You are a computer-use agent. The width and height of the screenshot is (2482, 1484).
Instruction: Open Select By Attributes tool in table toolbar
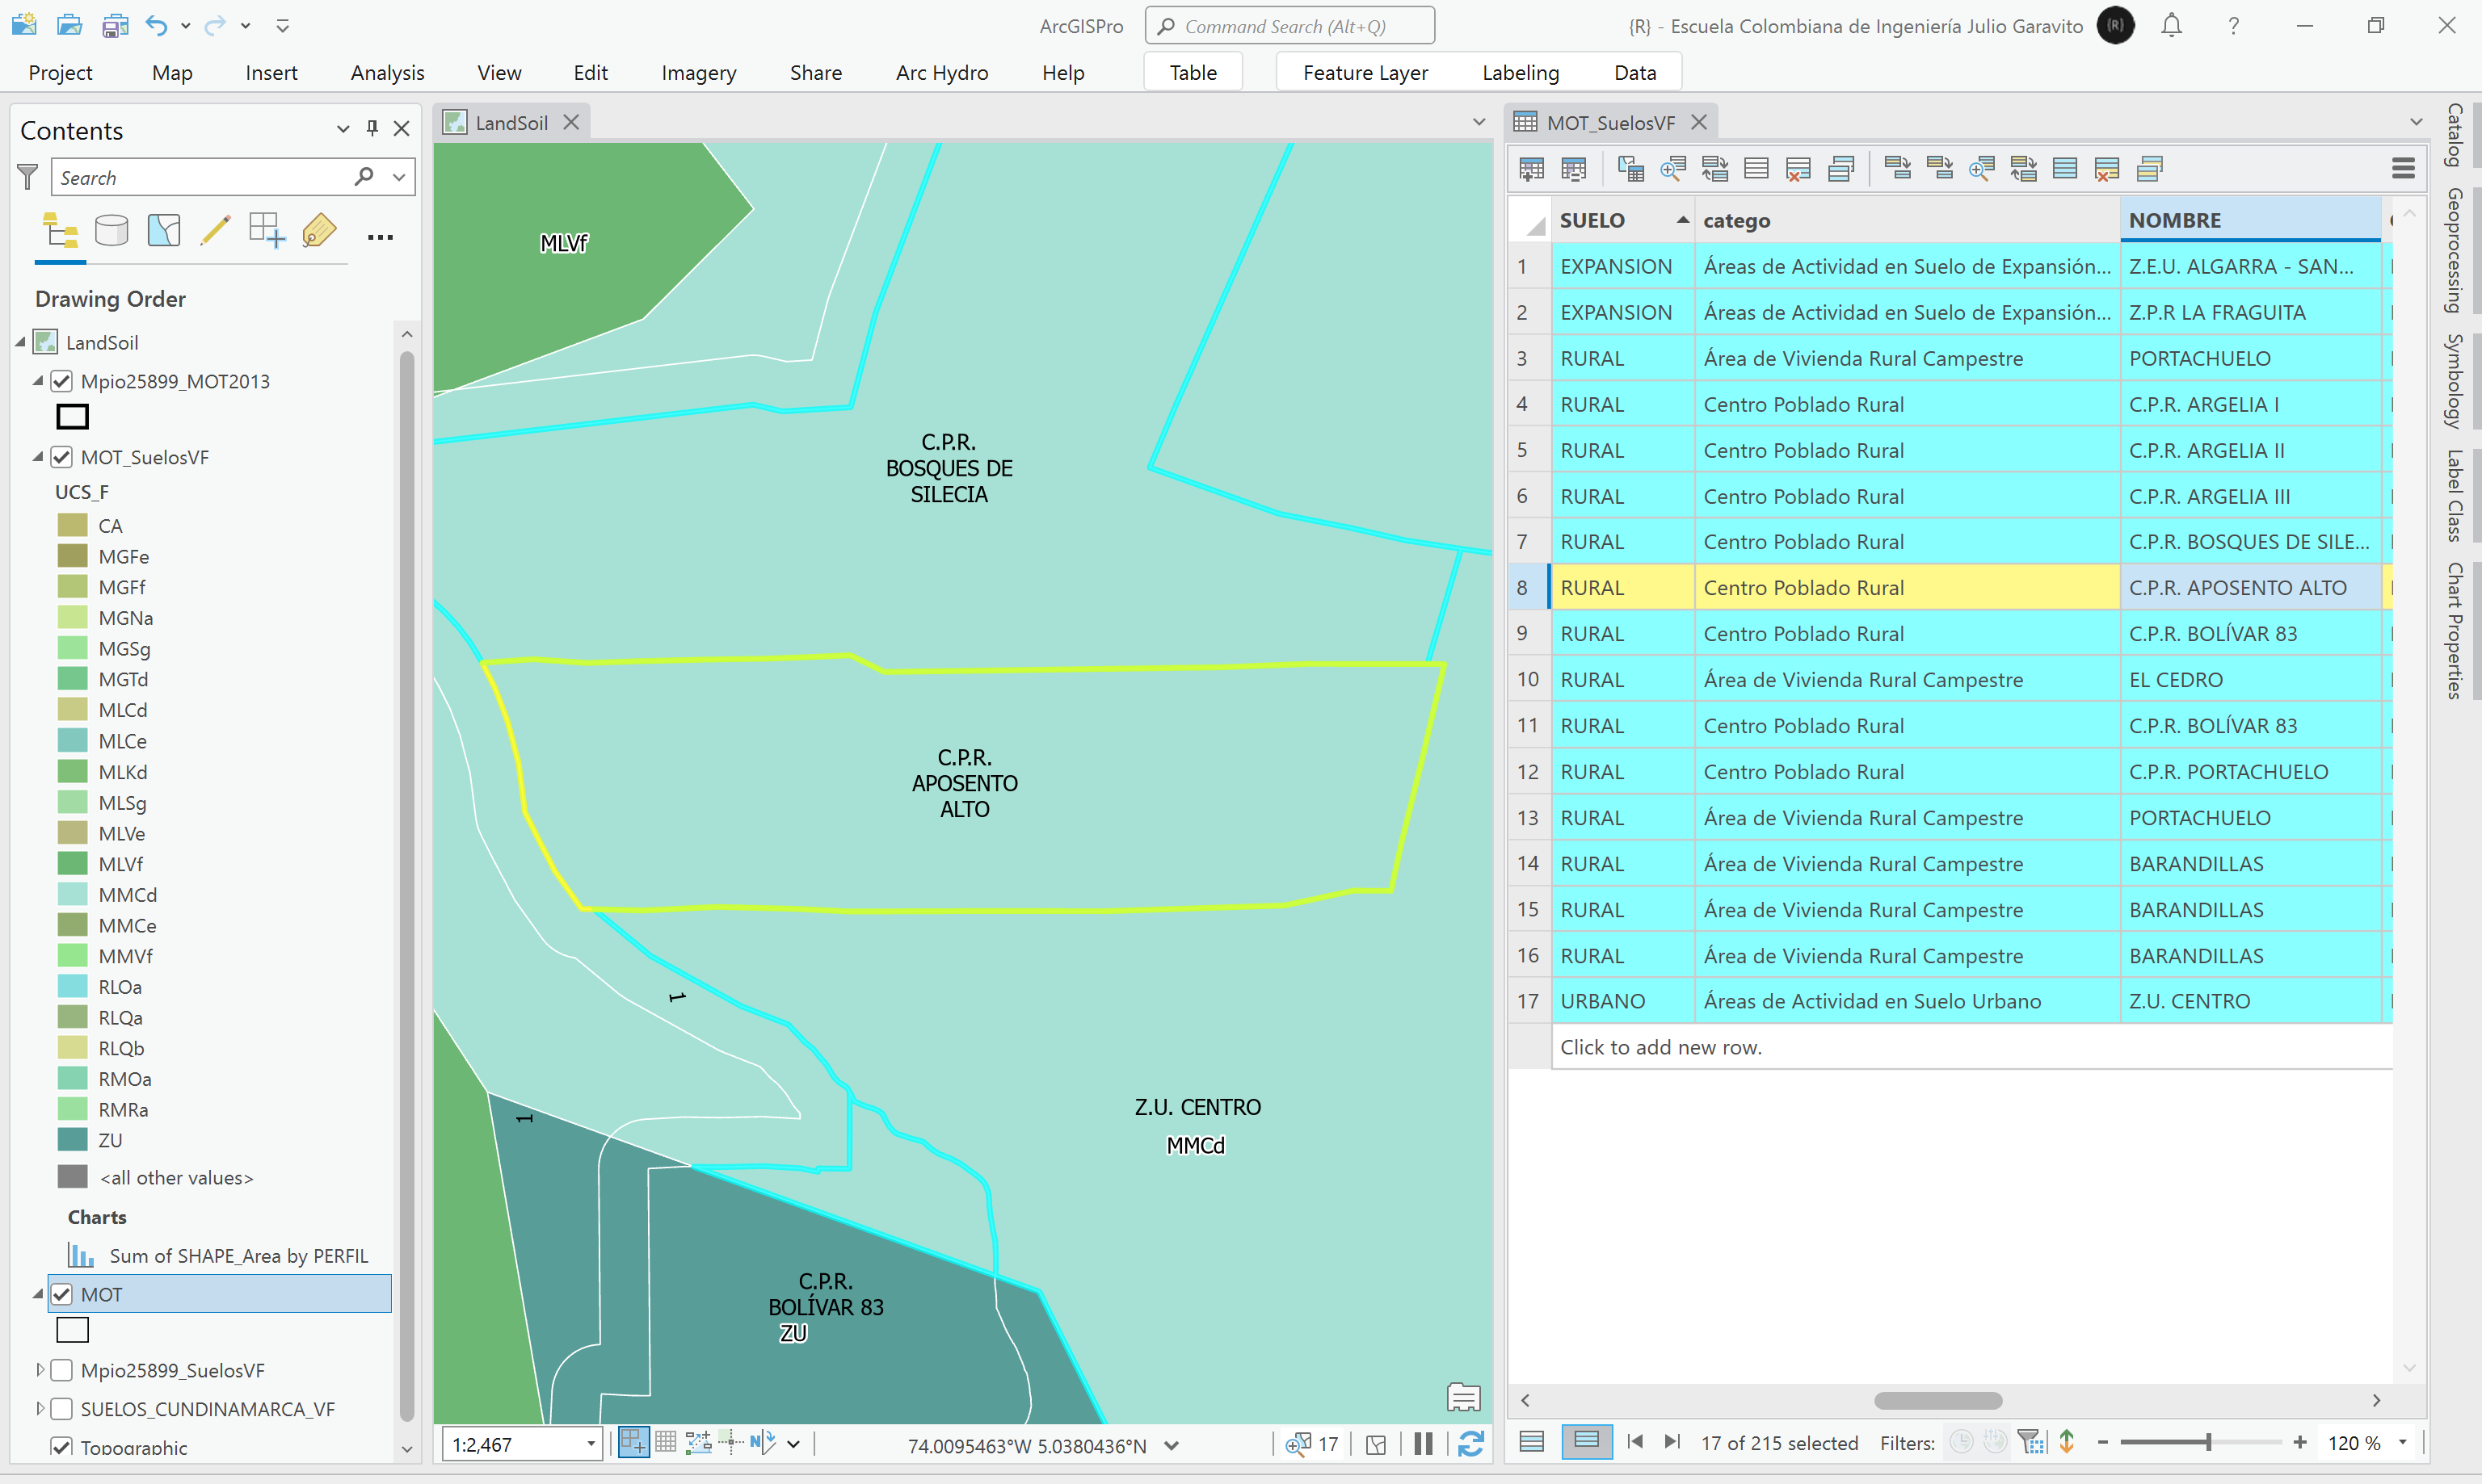pyautogui.click(x=1630, y=169)
